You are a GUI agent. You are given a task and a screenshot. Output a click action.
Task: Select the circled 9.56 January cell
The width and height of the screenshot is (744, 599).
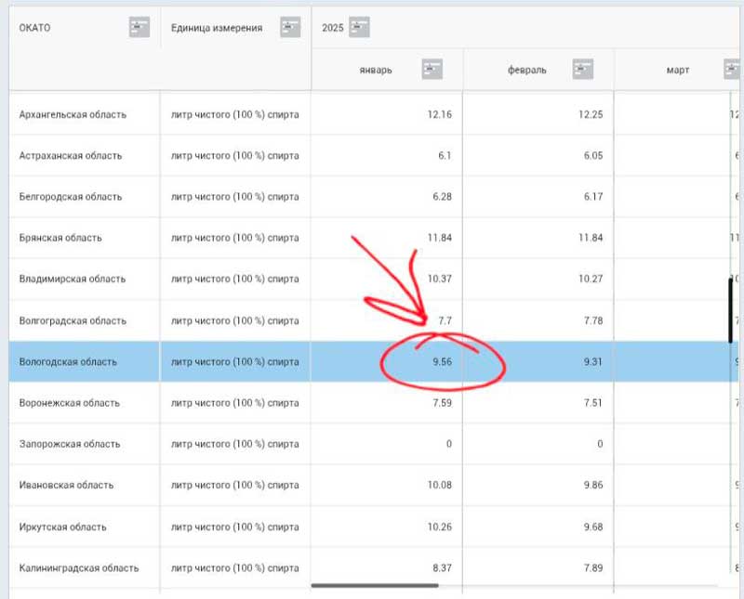pyautogui.click(x=442, y=361)
